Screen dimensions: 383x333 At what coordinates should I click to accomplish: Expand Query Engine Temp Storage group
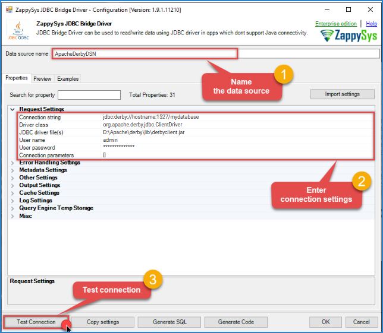coord(12,208)
